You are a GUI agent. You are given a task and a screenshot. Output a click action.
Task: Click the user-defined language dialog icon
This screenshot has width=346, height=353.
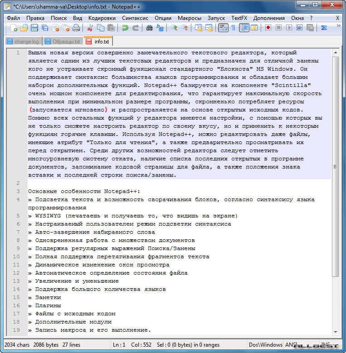254,28
